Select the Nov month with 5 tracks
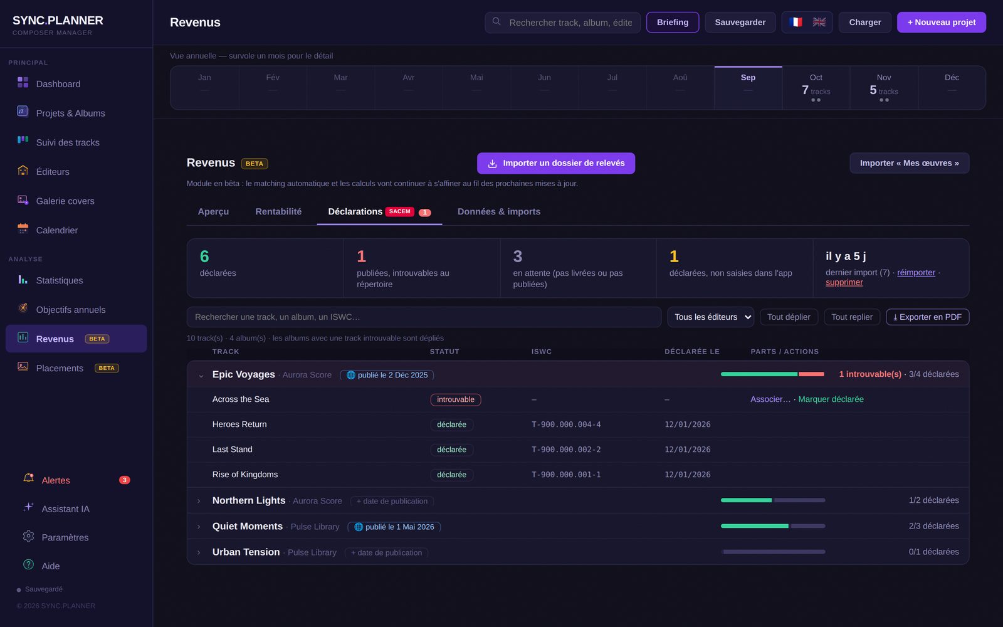Screen dimensions: 1003x627 point(884,88)
